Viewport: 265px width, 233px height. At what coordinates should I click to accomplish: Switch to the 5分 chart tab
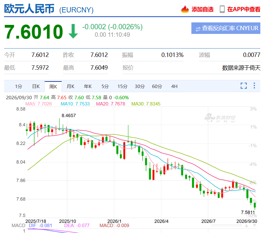point(105,86)
